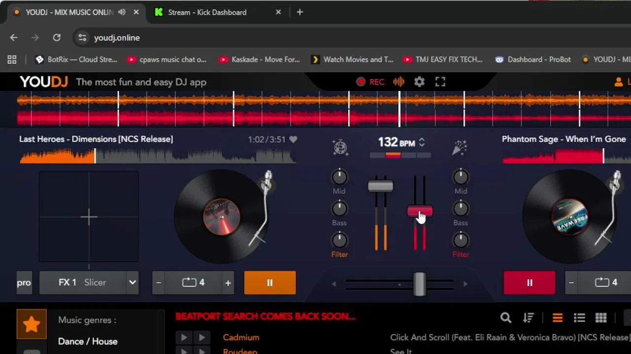Click the left deck FX XY pad

click(89, 217)
